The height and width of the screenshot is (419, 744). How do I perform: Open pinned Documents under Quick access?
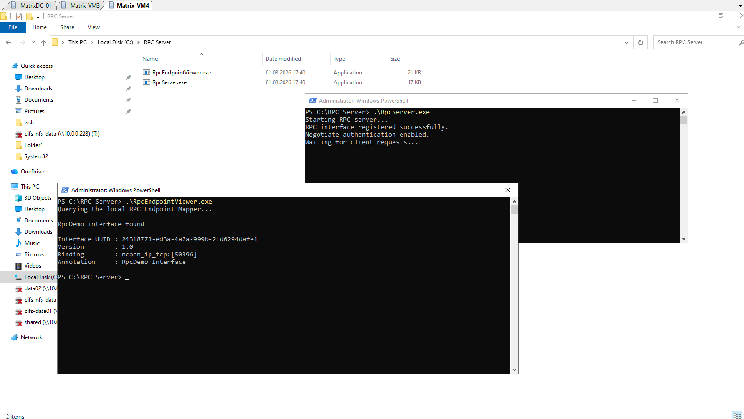pos(39,100)
